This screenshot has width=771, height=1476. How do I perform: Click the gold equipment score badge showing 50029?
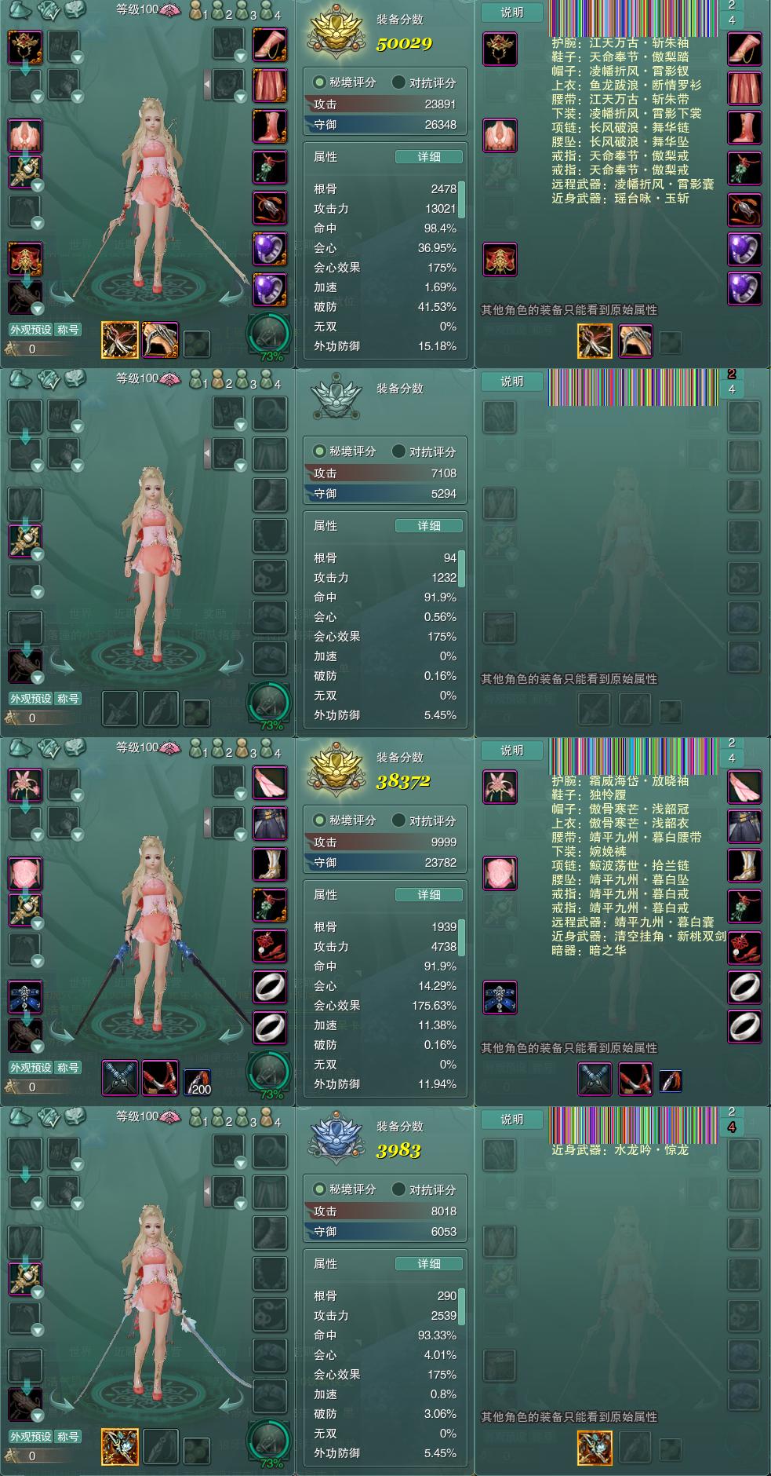(336, 33)
